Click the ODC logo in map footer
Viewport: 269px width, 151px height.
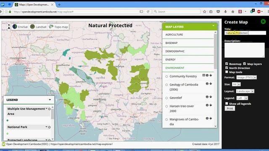point(3,144)
